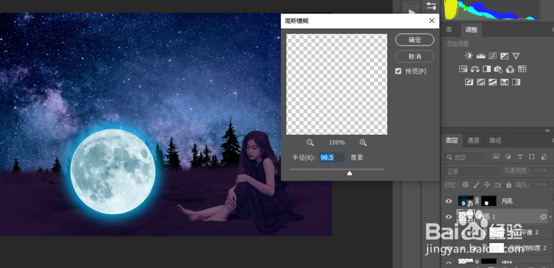Add a Vibrance adjustment layer
Screen dimensions: 554x268
(516, 56)
